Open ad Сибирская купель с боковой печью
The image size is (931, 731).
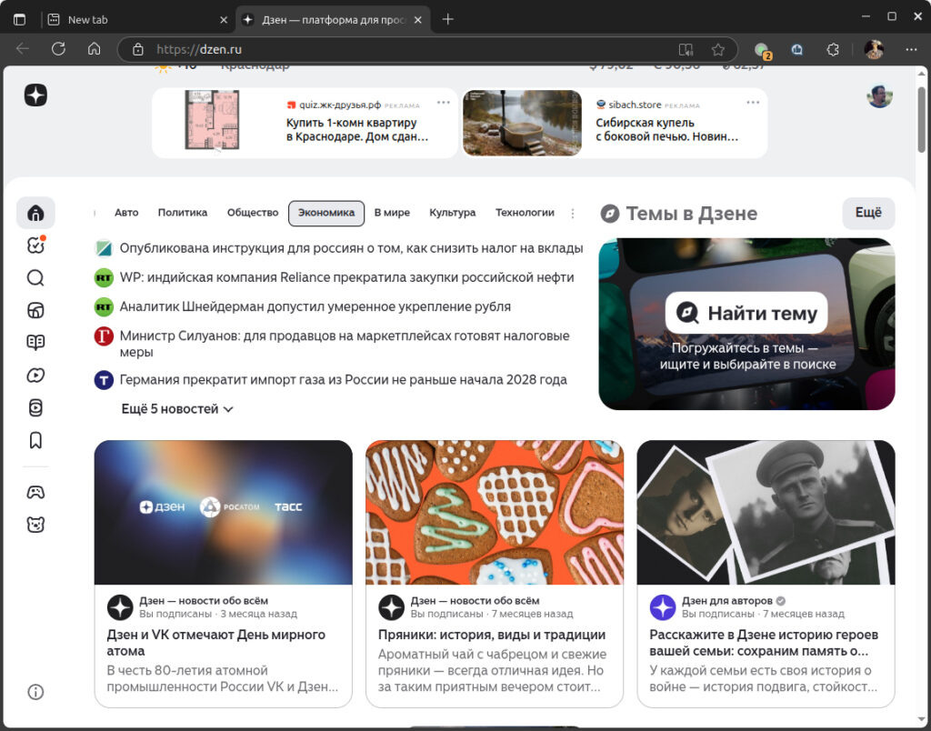point(666,129)
